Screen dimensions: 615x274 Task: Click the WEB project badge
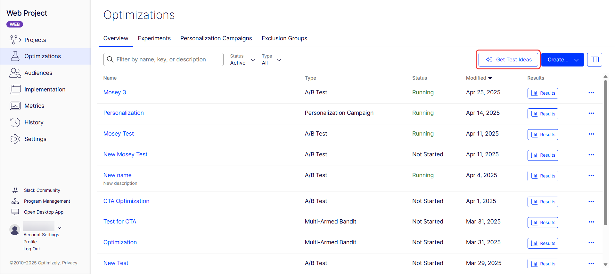[x=15, y=24]
